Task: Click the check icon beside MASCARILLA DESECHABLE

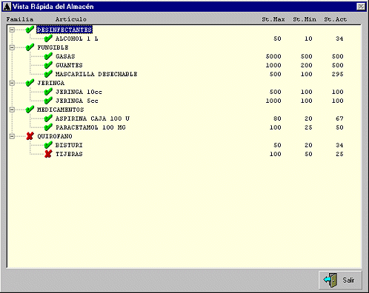Action: coord(48,74)
